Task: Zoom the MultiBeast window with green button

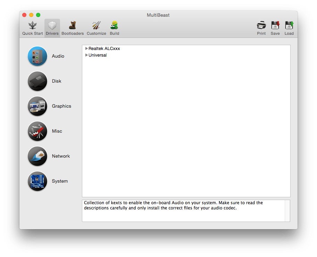Action: [38, 15]
